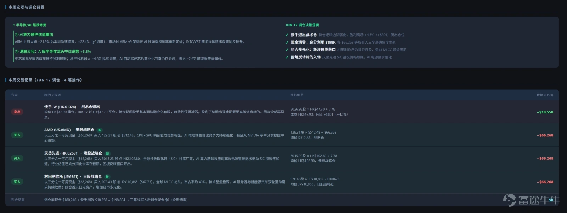Click the ARM 上周大跌 -21.9% description line
Image resolution: width=567 pixels, height=213 pixels.
click(x=130, y=42)
